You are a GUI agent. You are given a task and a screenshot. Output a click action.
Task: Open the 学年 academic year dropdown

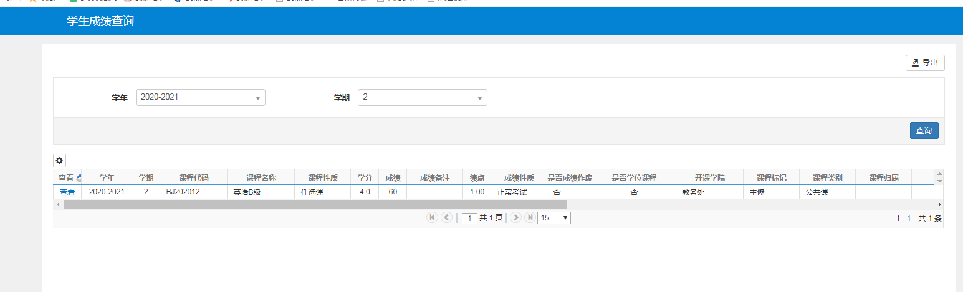pos(200,98)
